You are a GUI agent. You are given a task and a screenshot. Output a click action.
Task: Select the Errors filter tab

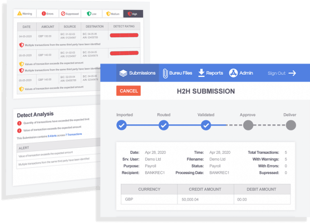pos(47,13)
